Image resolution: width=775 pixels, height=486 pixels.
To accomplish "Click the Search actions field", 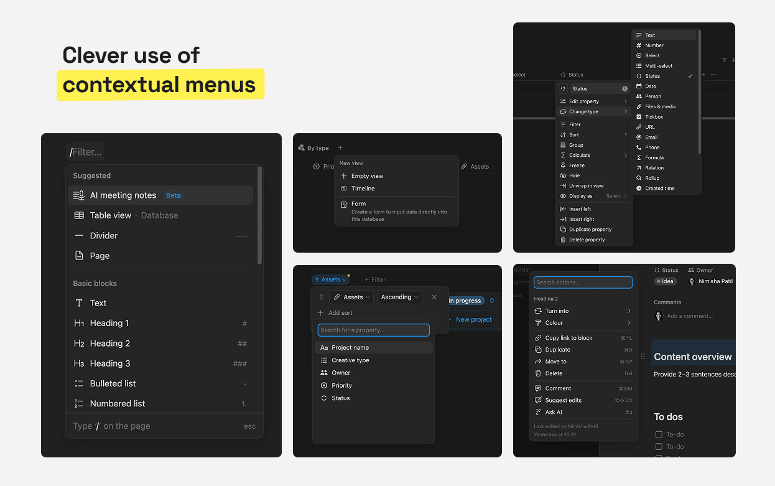I will pyautogui.click(x=583, y=283).
